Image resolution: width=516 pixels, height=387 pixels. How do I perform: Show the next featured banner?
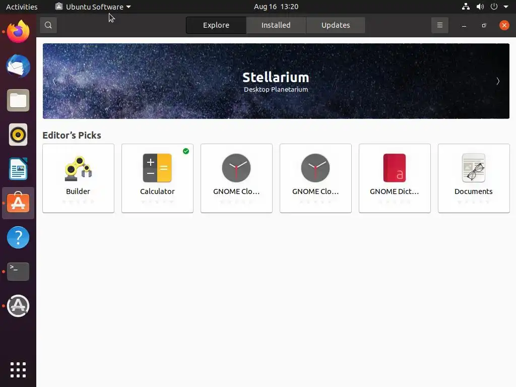point(497,81)
